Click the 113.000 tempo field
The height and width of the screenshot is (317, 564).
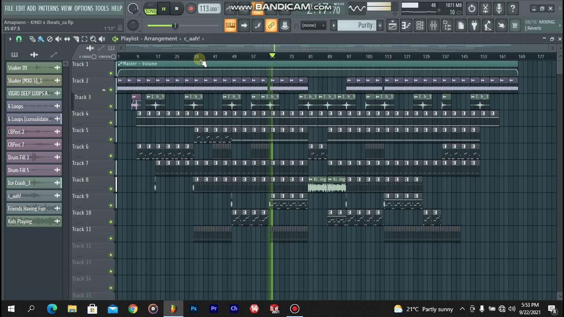point(209,8)
